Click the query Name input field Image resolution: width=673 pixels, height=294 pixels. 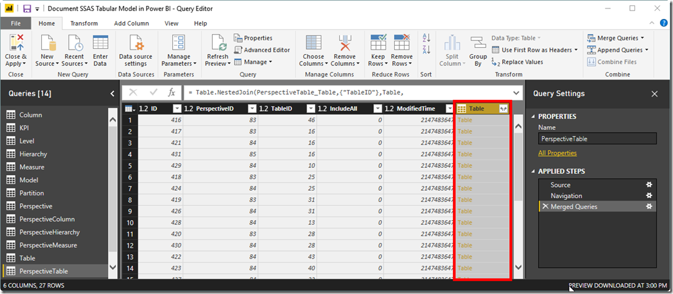pyautogui.click(x=597, y=139)
